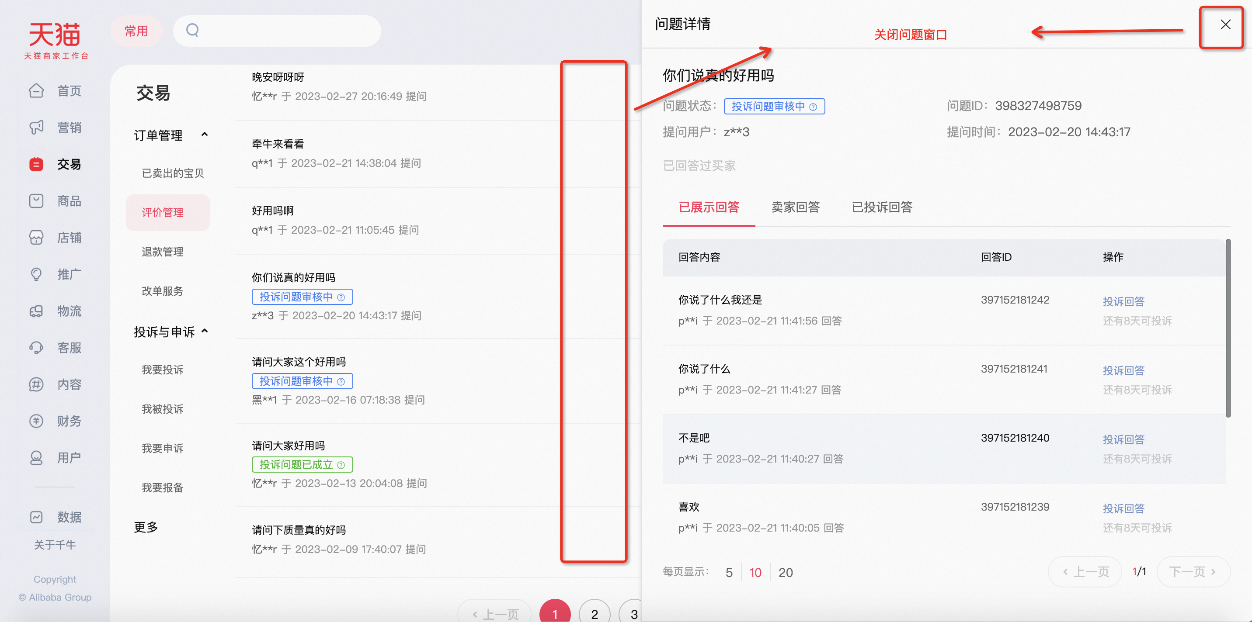Set 每页显示 to 20
This screenshot has width=1252, height=622.
pos(786,573)
